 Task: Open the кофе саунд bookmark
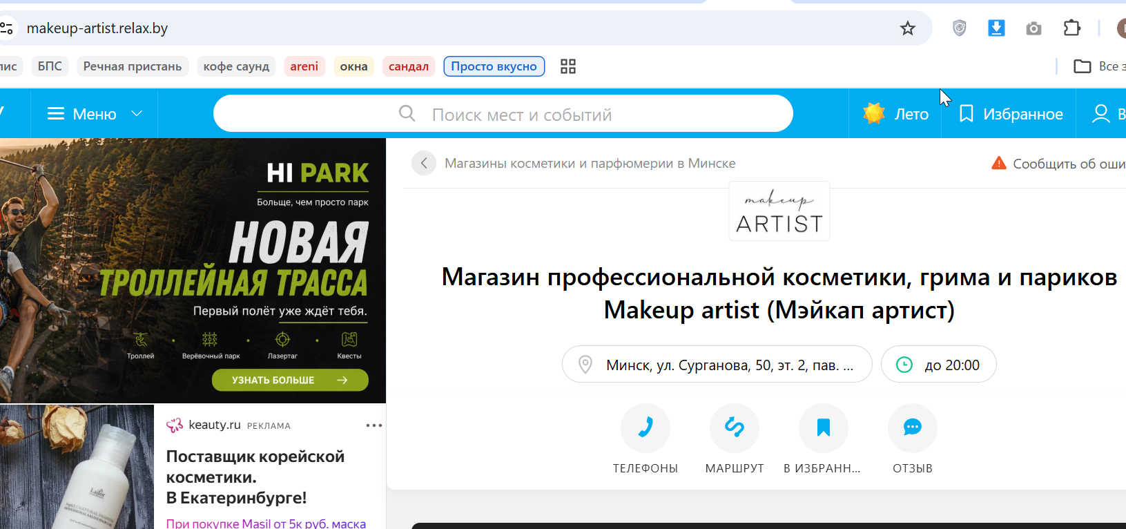[x=236, y=66]
